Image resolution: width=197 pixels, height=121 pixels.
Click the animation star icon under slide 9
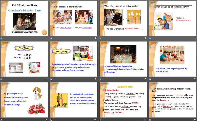tap(1, 120)
